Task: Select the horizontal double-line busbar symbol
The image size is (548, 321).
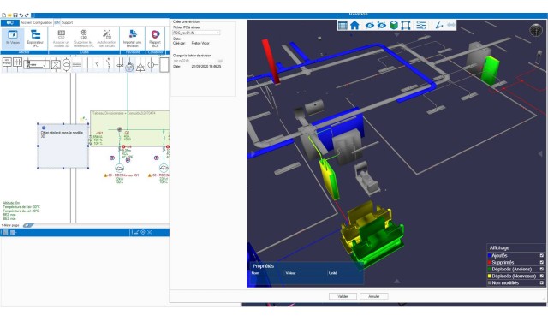Action: pyautogui.click(x=77, y=65)
